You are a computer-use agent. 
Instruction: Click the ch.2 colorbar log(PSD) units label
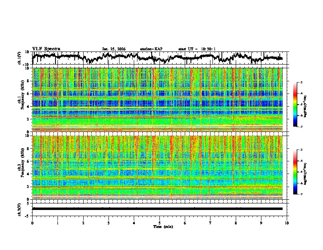305,174
